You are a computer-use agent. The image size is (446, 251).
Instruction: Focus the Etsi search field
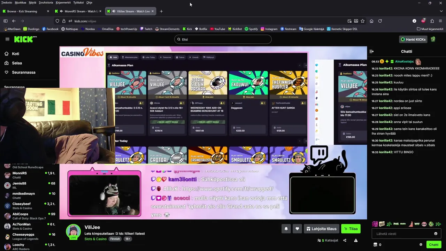[223, 39]
